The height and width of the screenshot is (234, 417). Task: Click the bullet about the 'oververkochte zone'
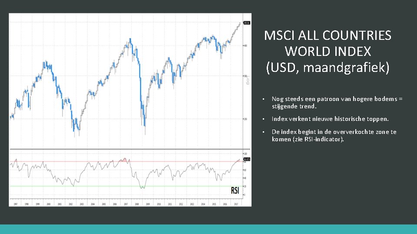334,135
